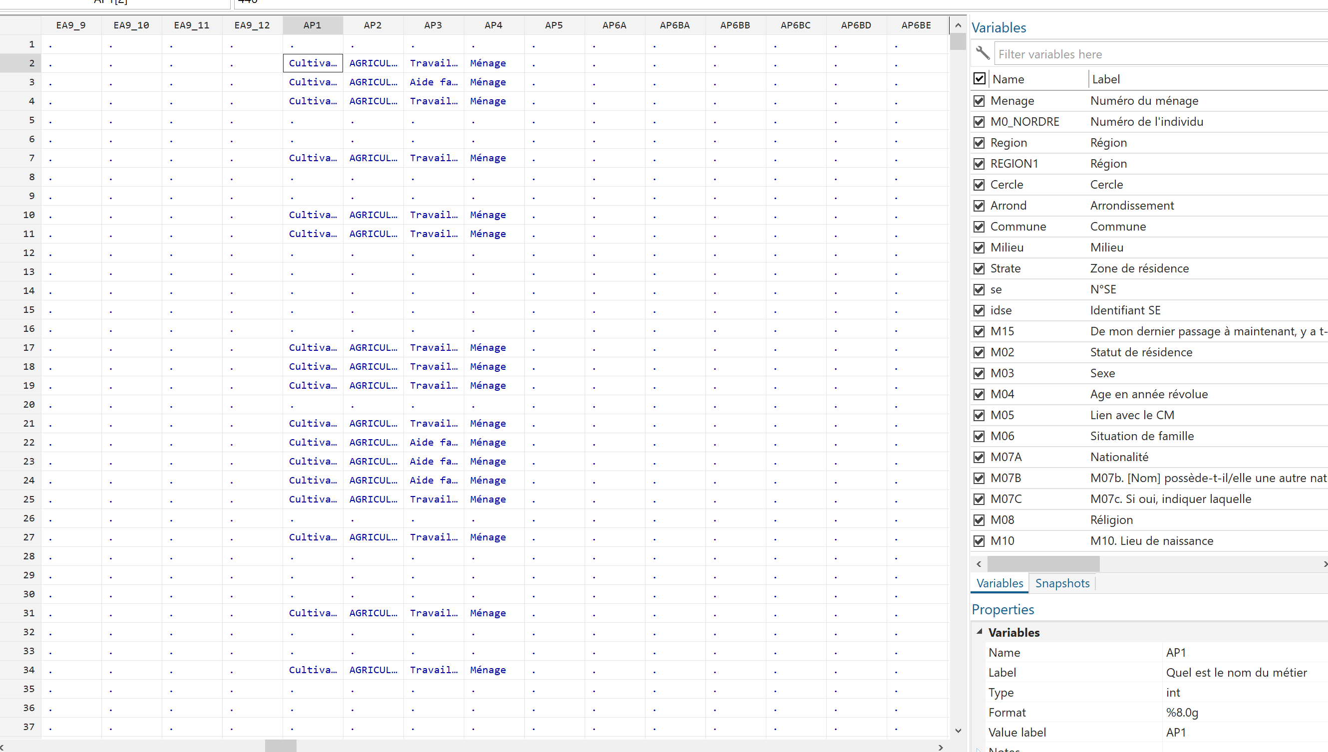Click the AP6BA column header
This screenshot has width=1328, height=752.
click(674, 25)
